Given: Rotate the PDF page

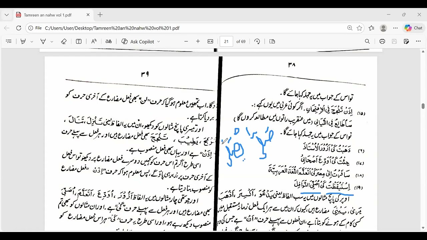Looking at the screenshot, I should pyautogui.click(x=257, y=41).
